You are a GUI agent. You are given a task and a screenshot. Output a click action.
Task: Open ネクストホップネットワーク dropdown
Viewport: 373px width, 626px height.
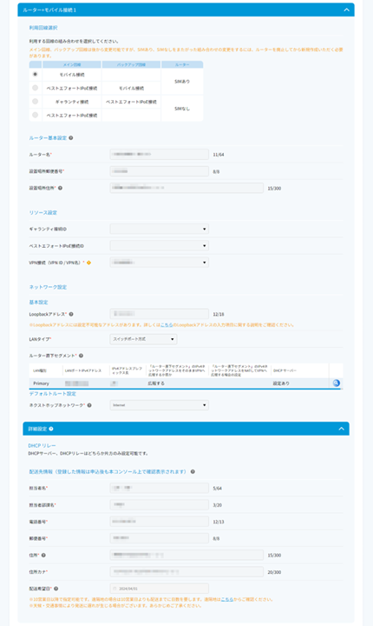pyautogui.click(x=159, y=405)
